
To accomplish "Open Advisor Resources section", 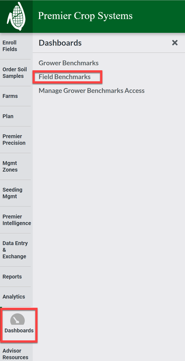I will [x=16, y=354].
